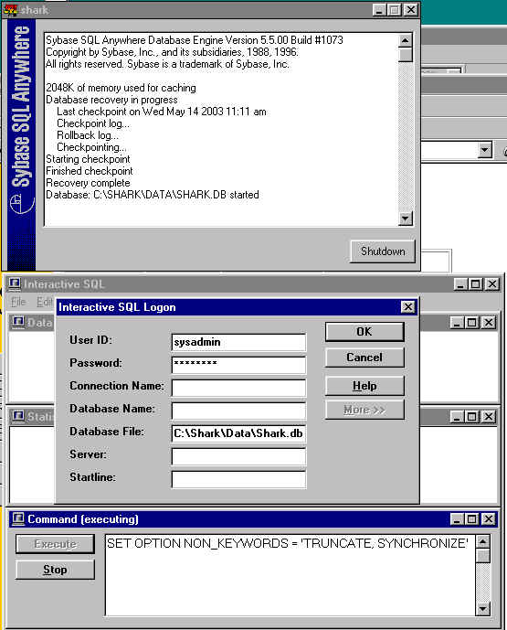Close the Interactive SQL Logon dialog

click(x=407, y=307)
